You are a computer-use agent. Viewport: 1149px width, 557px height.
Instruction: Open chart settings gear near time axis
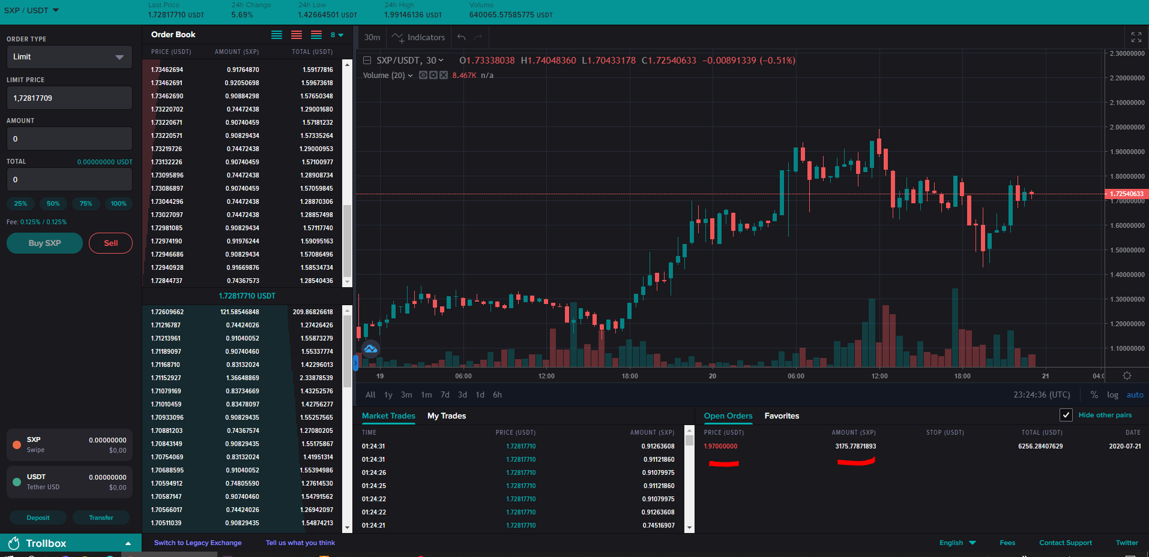(x=1127, y=376)
